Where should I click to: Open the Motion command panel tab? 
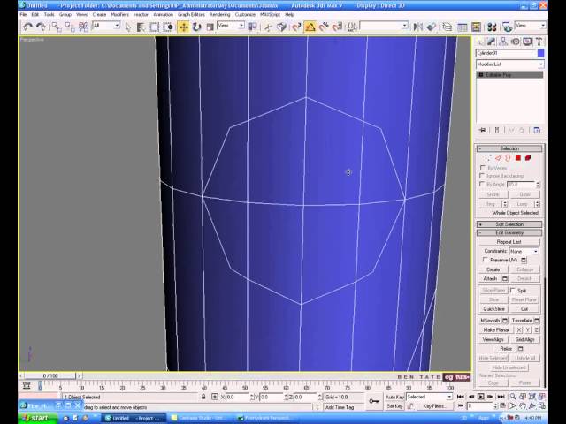(516, 41)
